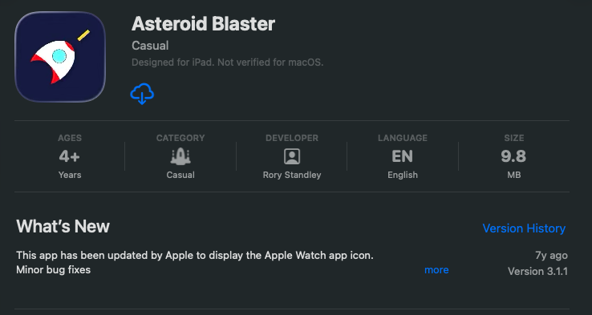592x315 pixels.
Task: Click the developer person icon
Action: click(292, 156)
